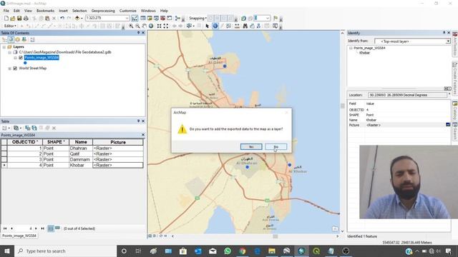Click the Name column header

tap(81, 142)
